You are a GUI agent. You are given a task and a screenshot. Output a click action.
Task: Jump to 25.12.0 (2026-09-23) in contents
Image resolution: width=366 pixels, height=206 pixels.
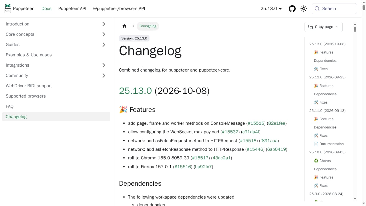click(x=327, y=77)
